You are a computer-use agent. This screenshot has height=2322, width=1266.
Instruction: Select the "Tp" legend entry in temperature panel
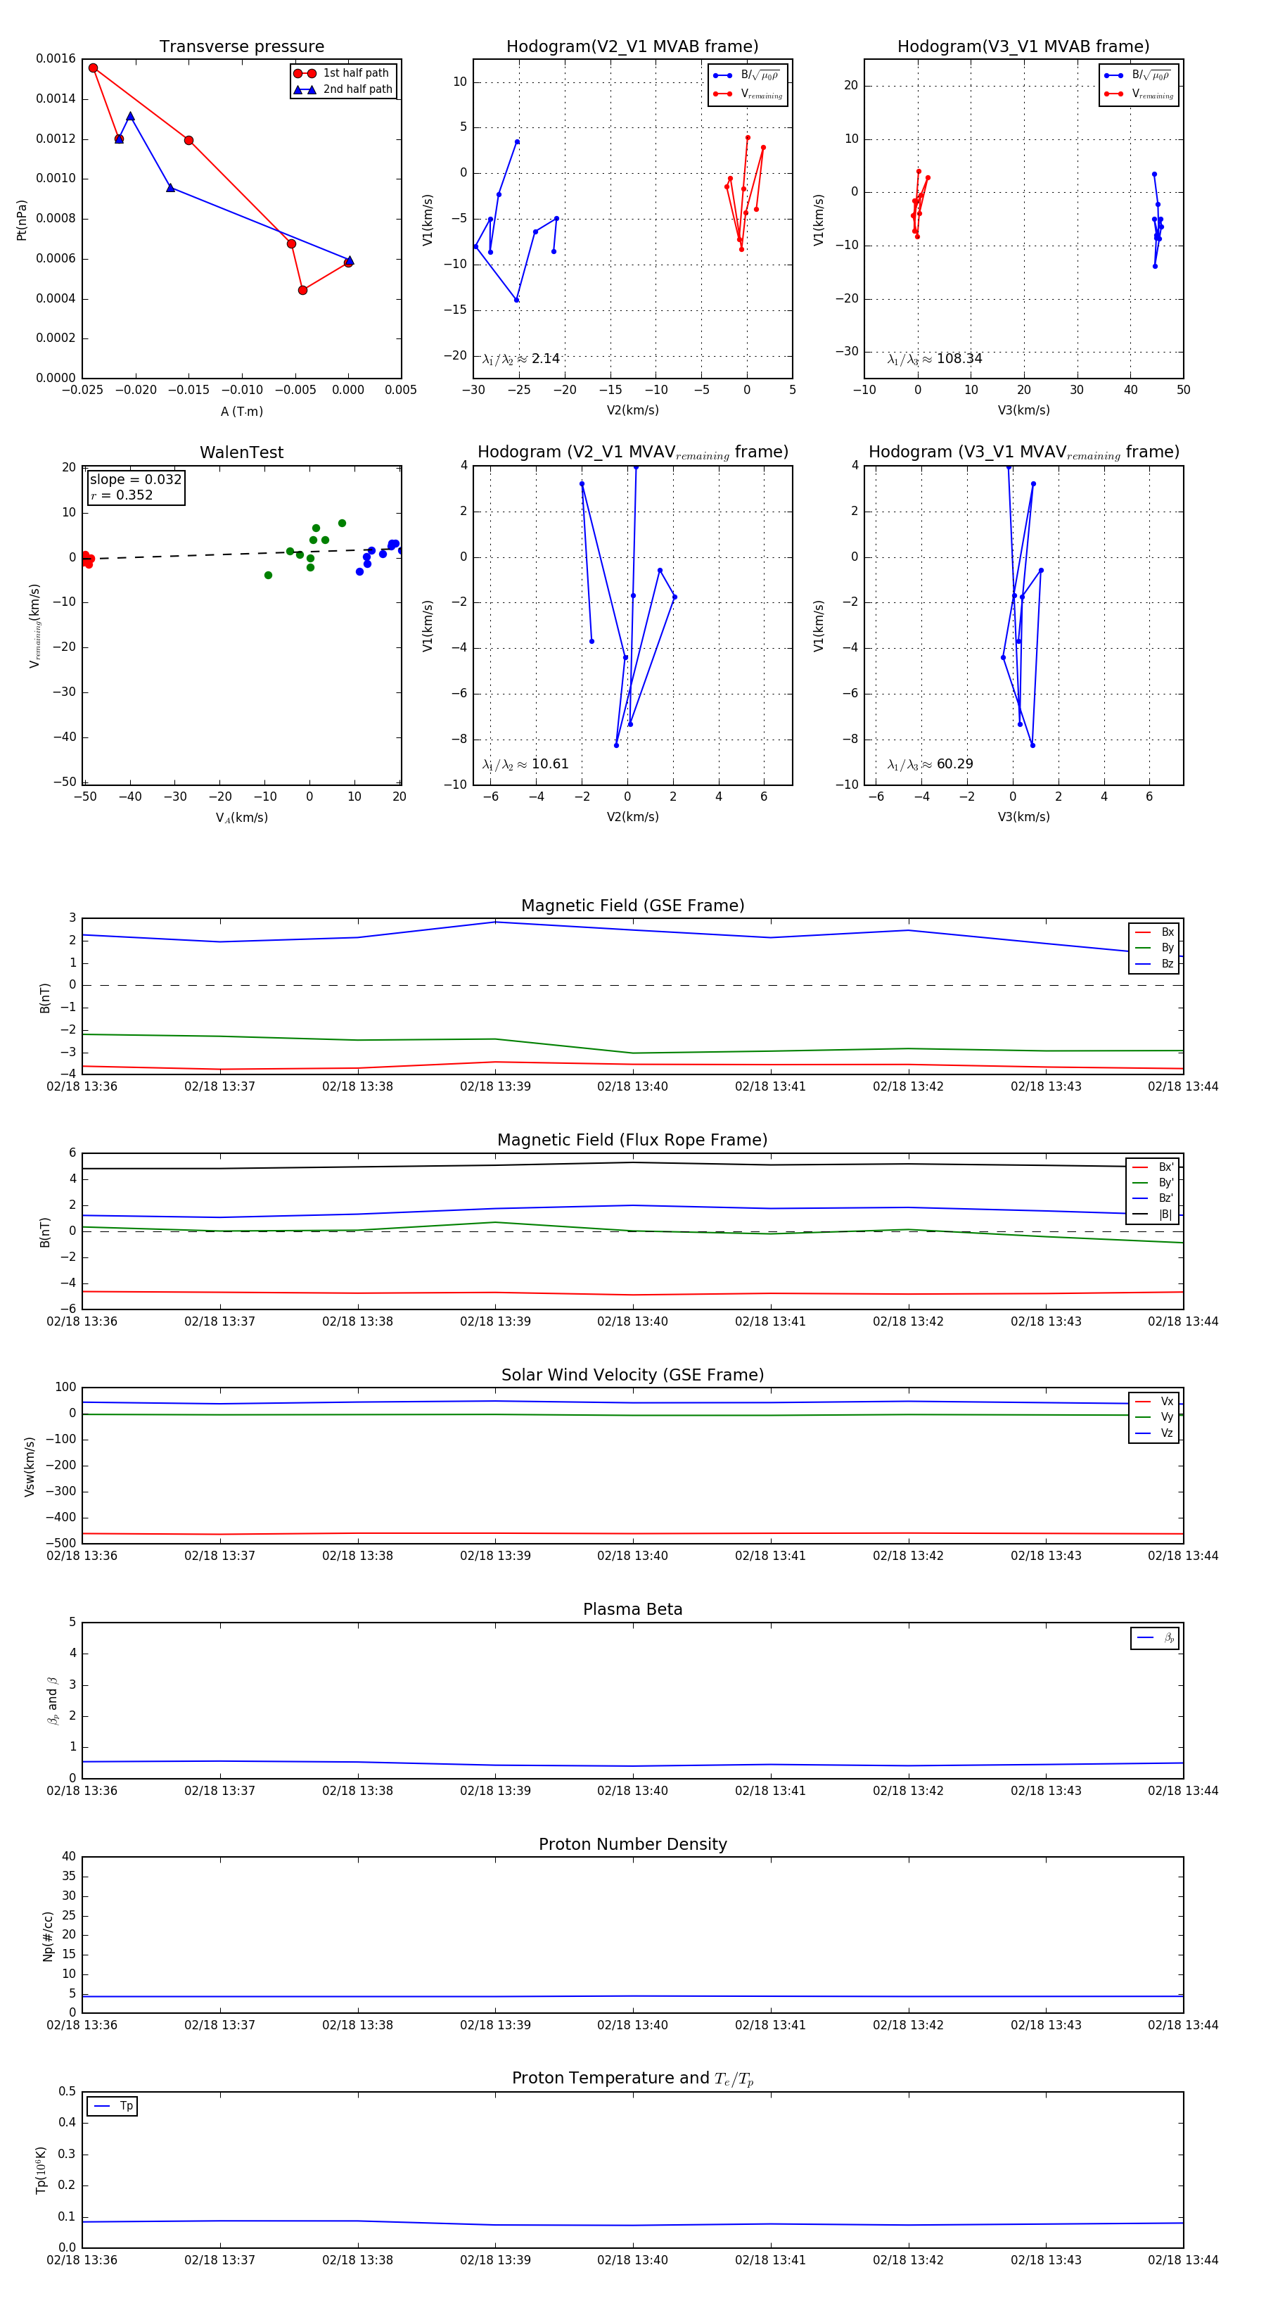pos(113,2107)
